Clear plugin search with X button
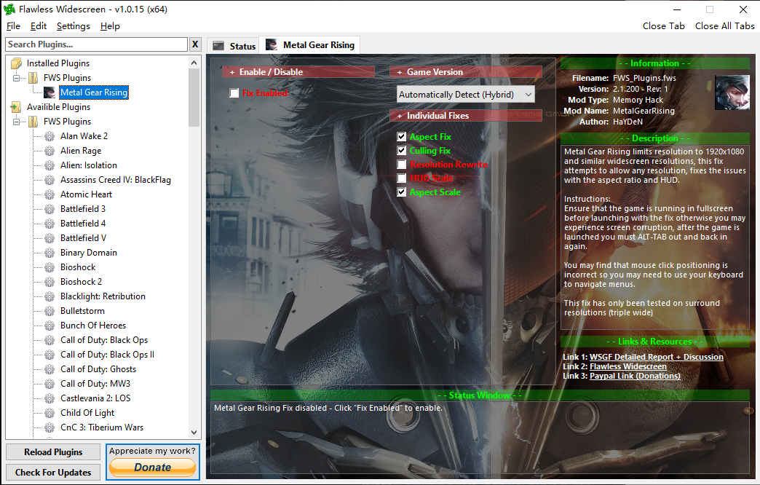The image size is (760, 485). tap(195, 44)
